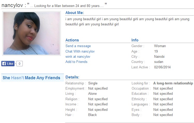The width and height of the screenshot is (194, 123).
Task: Click the Last Active date 02/06/2014
Action: pos(162,67)
